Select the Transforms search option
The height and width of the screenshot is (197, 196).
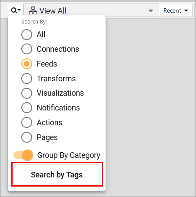coord(27,79)
